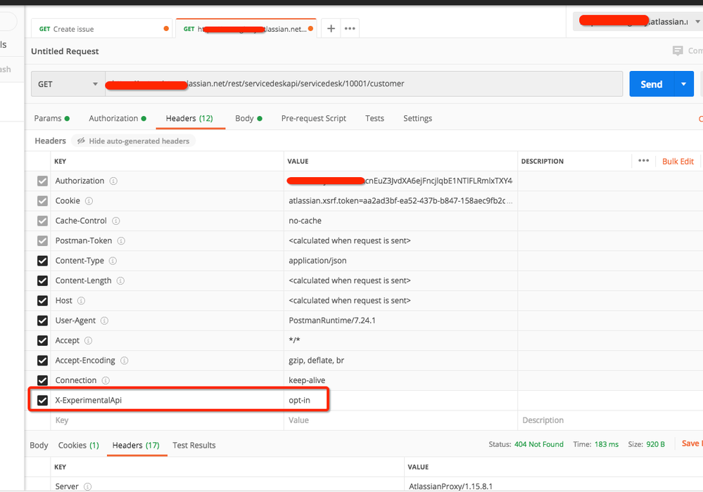Open the Pre-request Script tab

pos(313,119)
